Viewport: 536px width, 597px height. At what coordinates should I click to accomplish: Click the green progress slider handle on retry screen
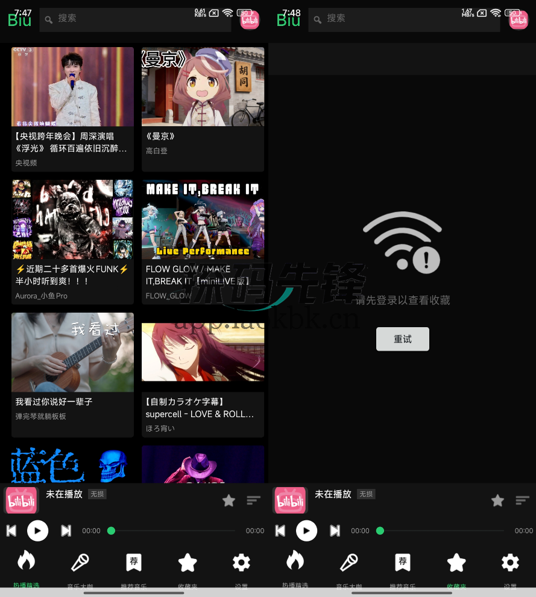[x=380, y=531]
